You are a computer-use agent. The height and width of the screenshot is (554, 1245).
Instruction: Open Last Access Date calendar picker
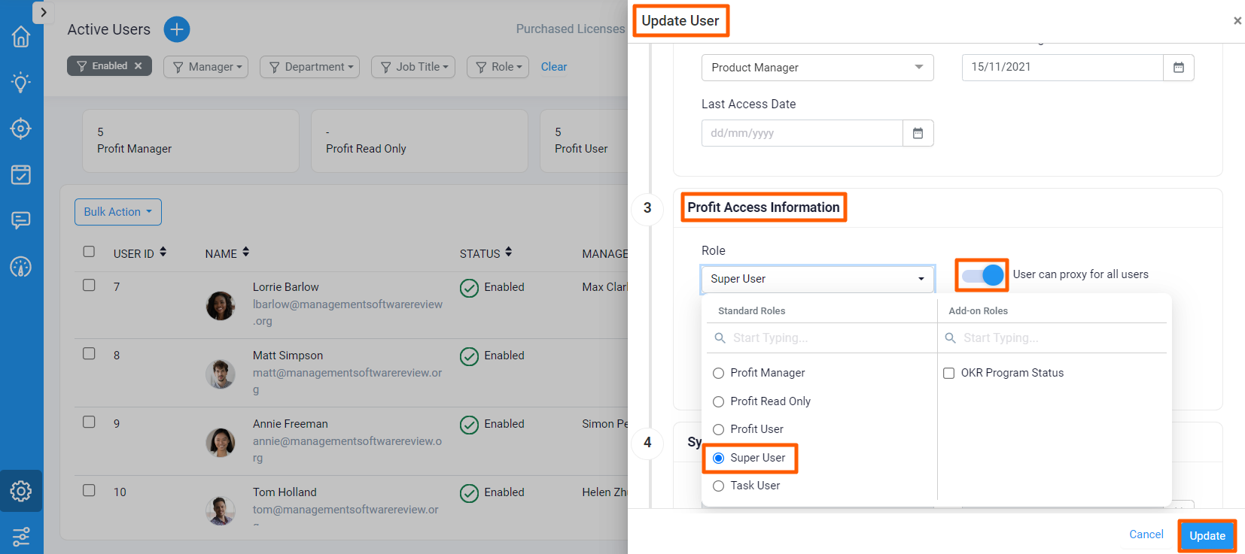[918, 133]
